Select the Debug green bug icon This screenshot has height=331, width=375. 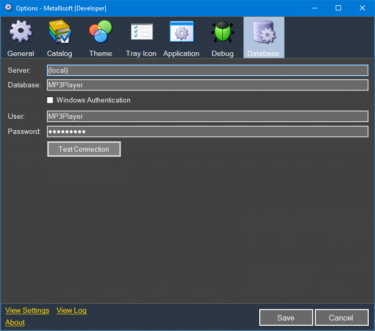[223, 32]
